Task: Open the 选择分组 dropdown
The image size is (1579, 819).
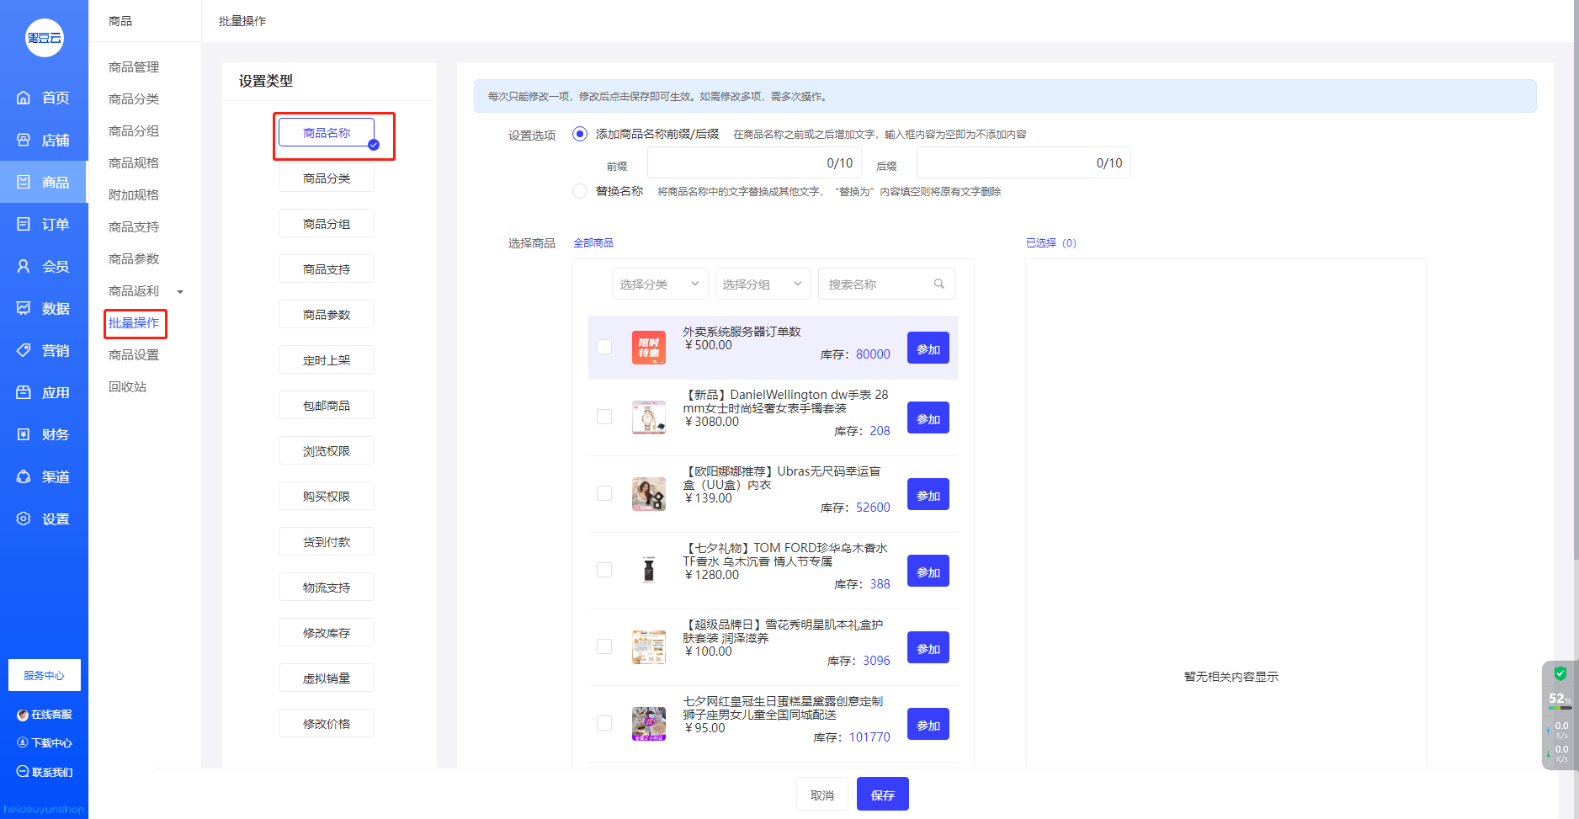Action: click(x=763, y=285)
